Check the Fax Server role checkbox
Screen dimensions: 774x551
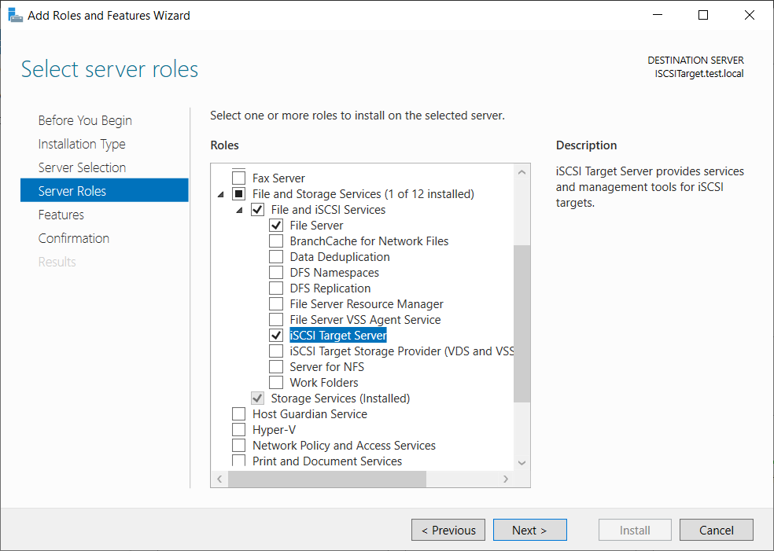pos(238,178)
